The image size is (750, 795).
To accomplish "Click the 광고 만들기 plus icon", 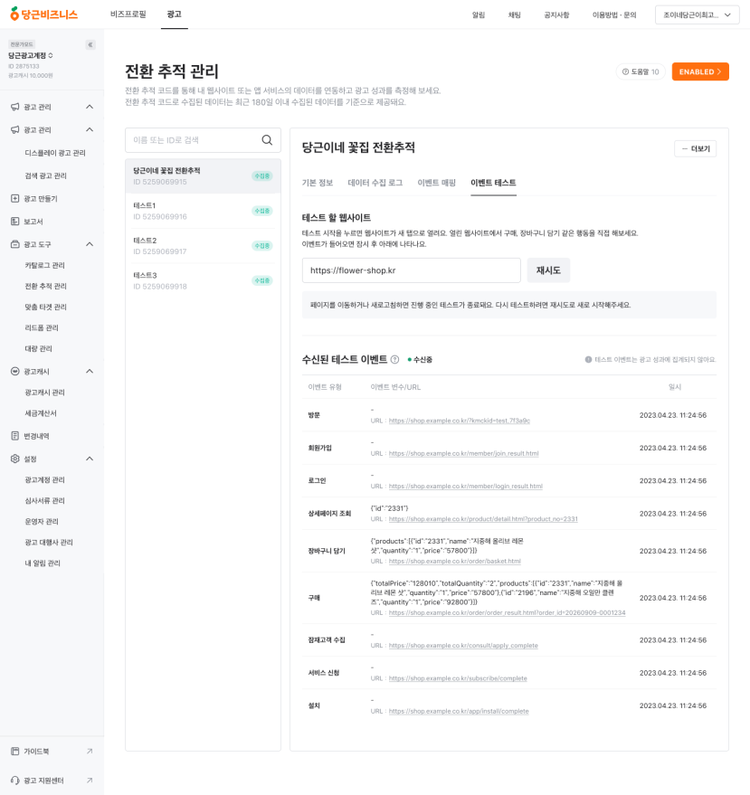I will [15, 198].
